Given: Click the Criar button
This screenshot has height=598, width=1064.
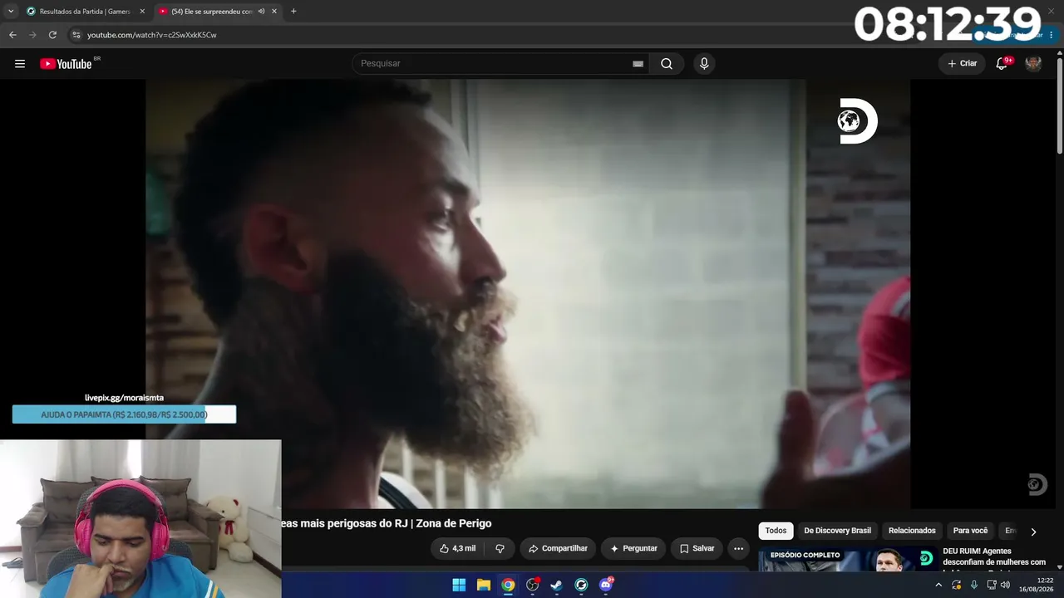Looking at the screenshot, I should (963, 64).
